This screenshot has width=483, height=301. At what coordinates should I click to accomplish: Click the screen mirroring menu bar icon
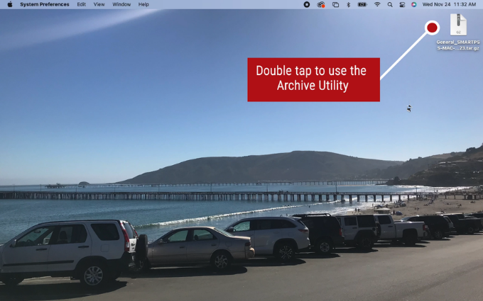[335, 4]
